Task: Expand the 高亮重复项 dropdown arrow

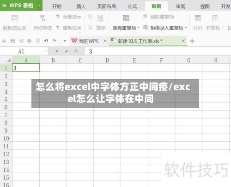Action: coord(138,28)
